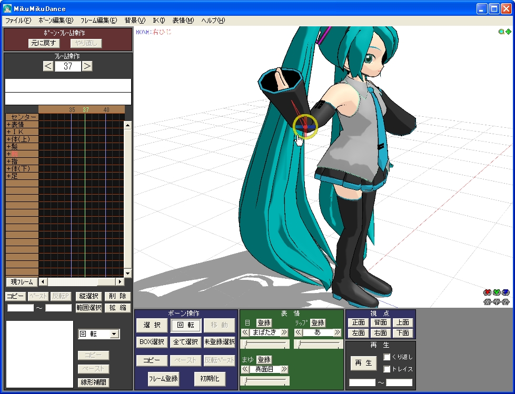Viewport: 515px width, 394px height.
Task: Open the ボーン編集(B) menu
Action: tap(56, 21)
